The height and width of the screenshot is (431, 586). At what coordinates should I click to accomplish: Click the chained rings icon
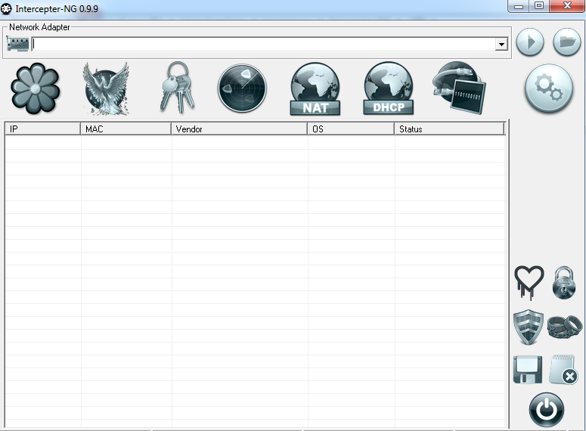tap(565, 327)
